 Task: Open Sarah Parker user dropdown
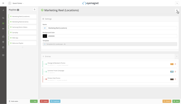tap(18, 3)
